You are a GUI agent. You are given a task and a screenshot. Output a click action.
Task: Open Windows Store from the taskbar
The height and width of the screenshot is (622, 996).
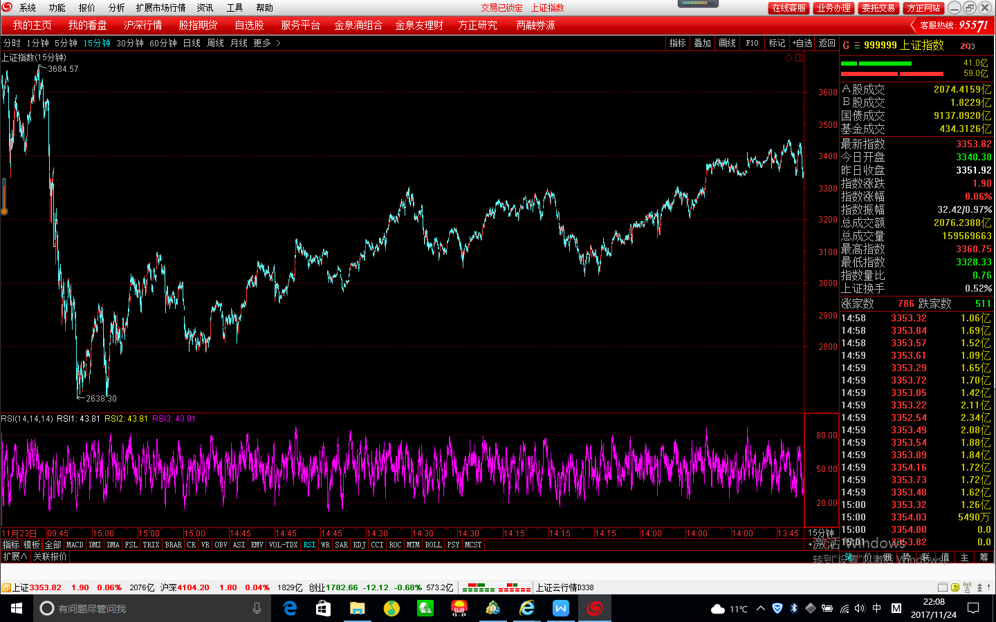tap(323, 608)
